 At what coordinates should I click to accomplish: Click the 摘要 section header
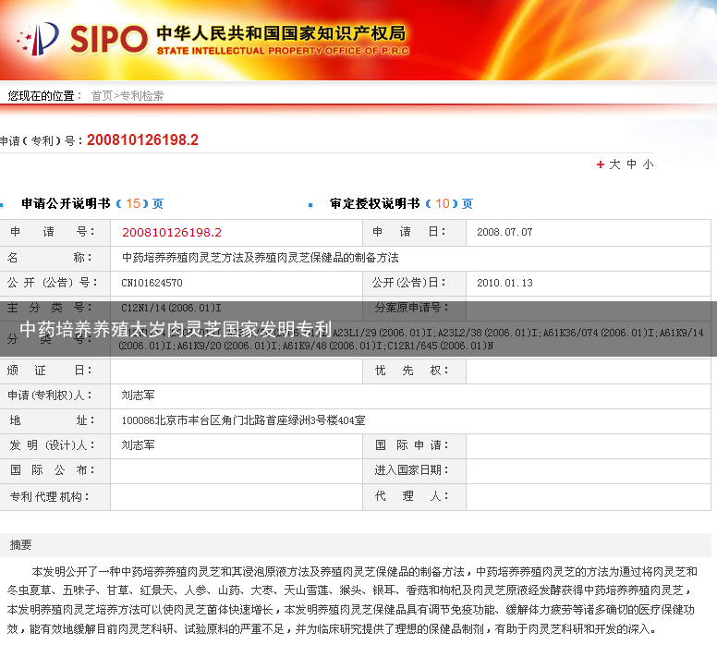pos(20,544)
